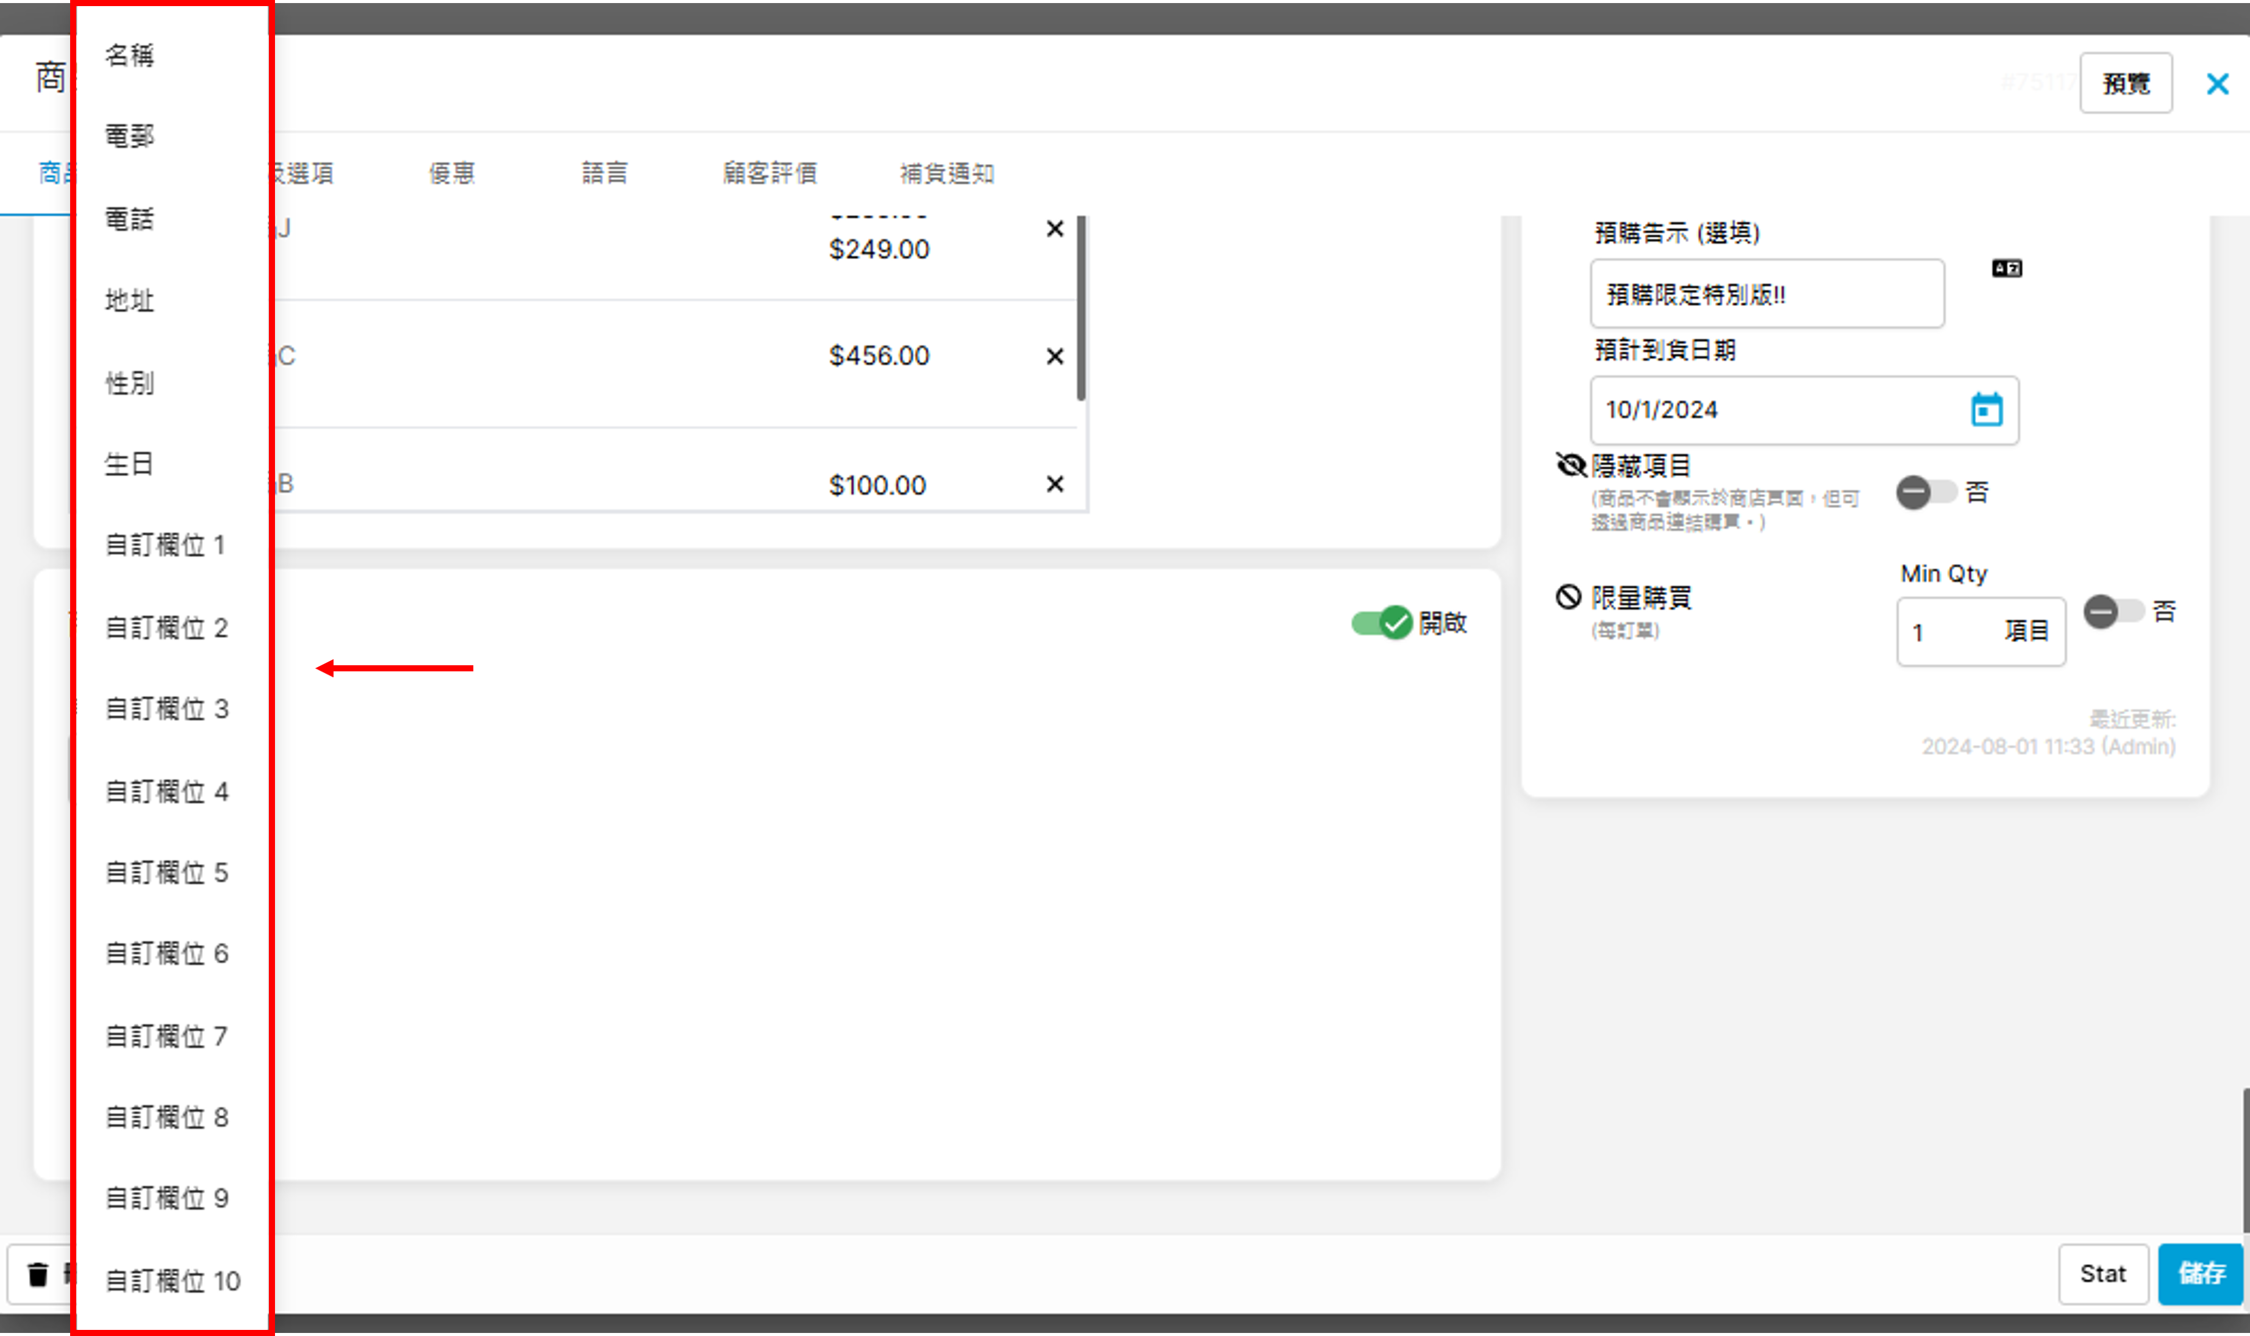
Task: Open the calendar date picker icon
Action: point(1987,410)
